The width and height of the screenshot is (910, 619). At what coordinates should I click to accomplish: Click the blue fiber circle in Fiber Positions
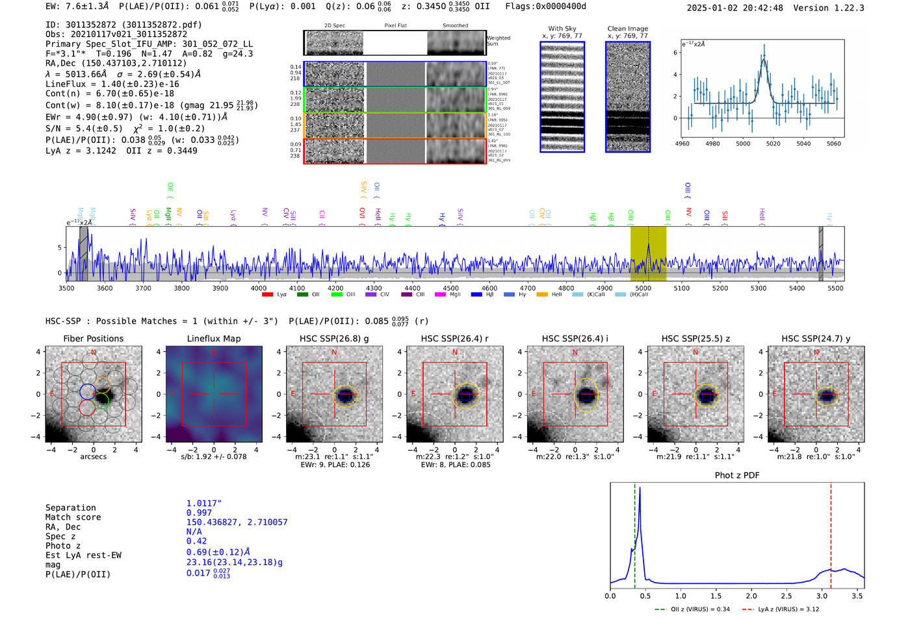coord(88,392)
